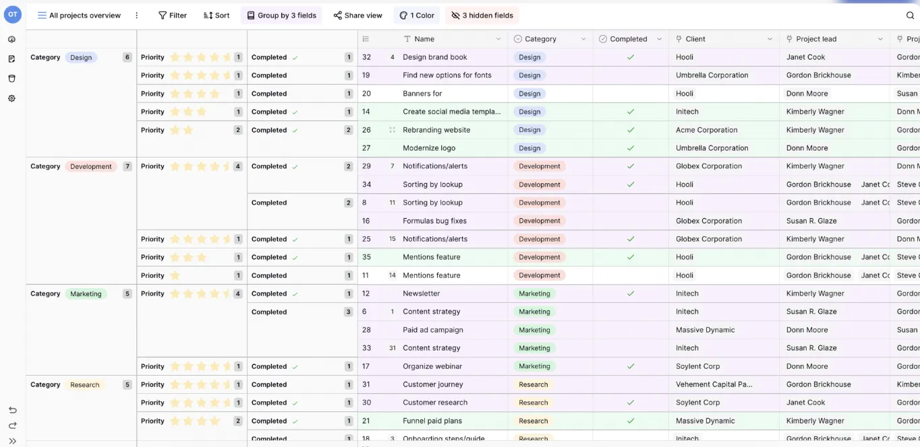Click Massive Dynamic in Paid ad campaign row
Screen dimensions: 920x447
point(706,330)
